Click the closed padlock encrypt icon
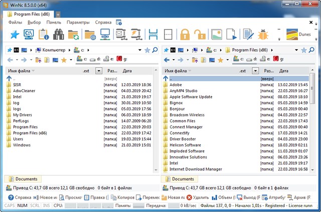Viewport: 321px width, 212px height. [185, 35]
